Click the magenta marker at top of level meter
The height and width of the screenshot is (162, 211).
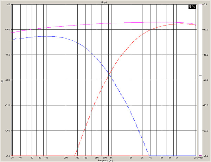pos(200,4)
